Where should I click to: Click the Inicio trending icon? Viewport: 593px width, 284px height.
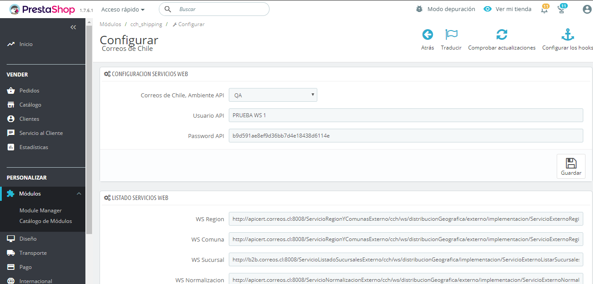click(11, 44)
